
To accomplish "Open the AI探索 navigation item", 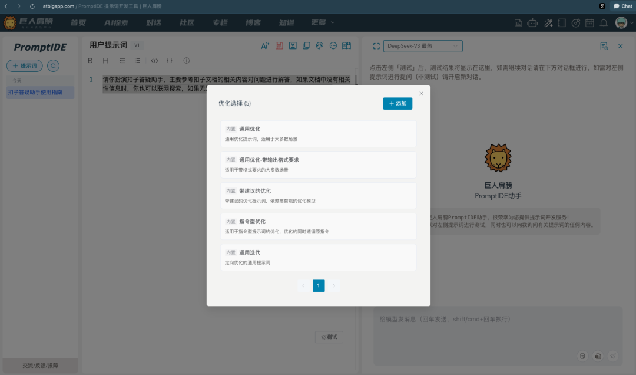I will pyautogui.click(x=116, y=22).
